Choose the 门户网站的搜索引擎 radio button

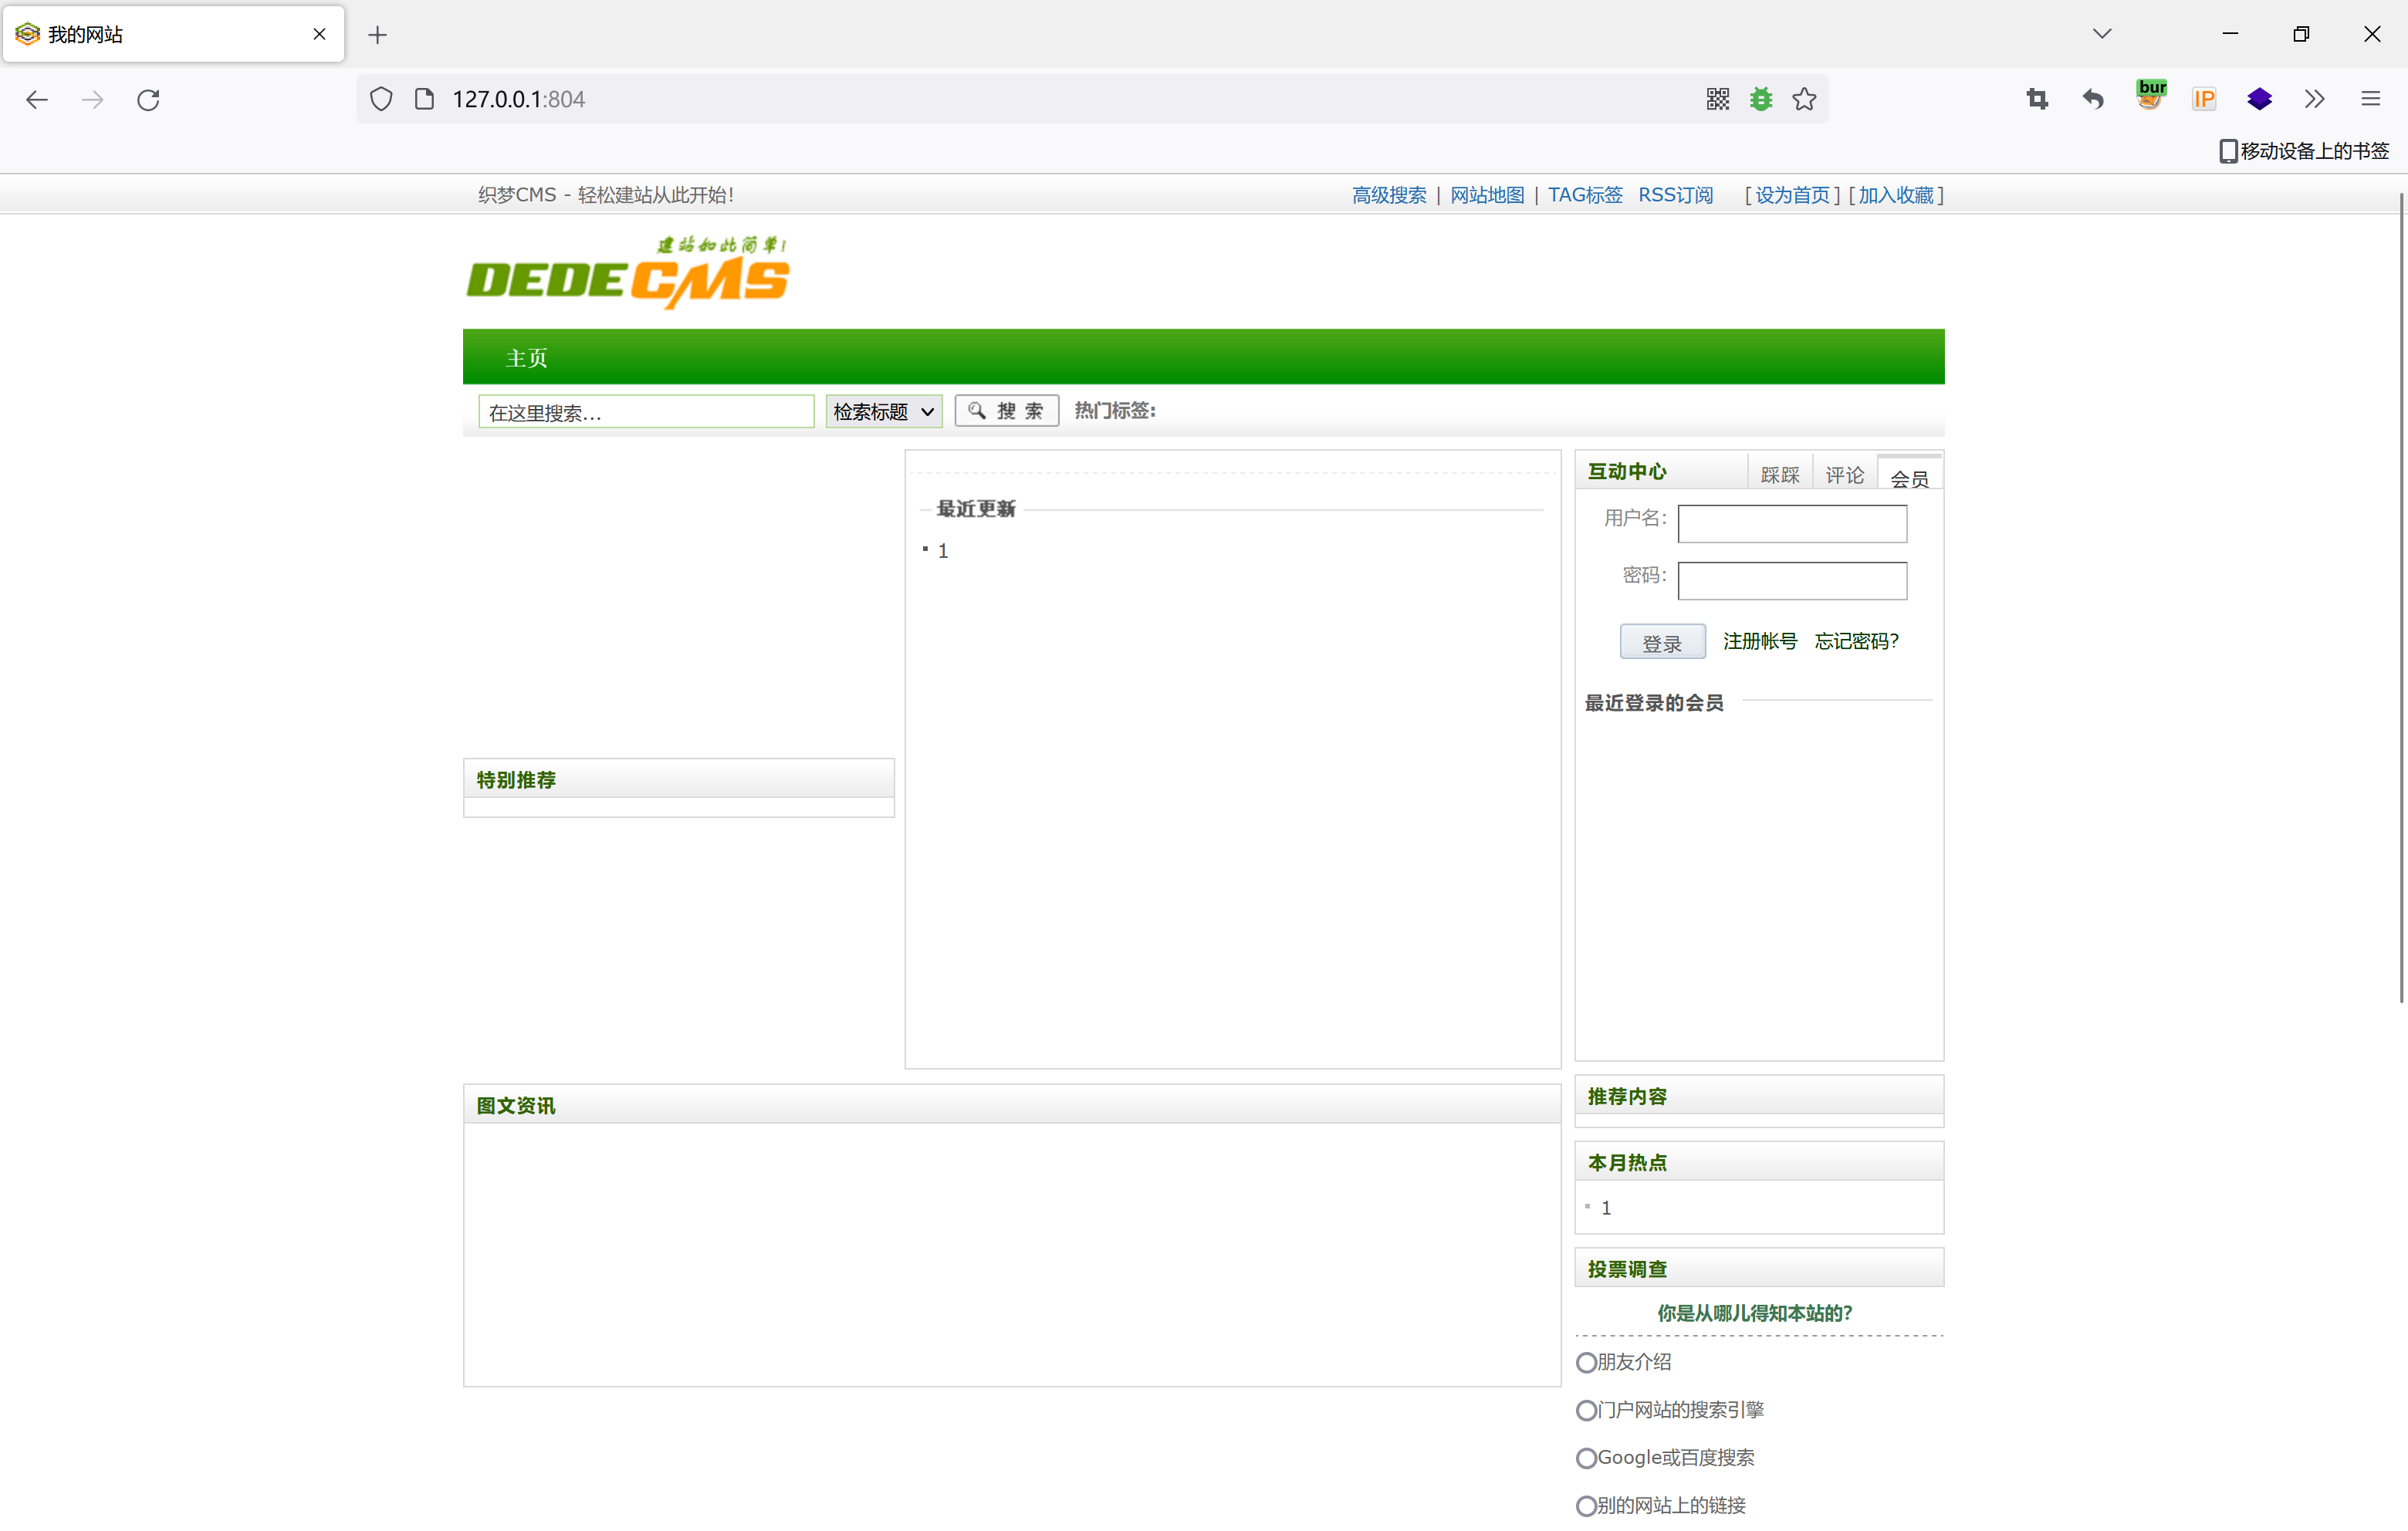coord(1586,1411)
